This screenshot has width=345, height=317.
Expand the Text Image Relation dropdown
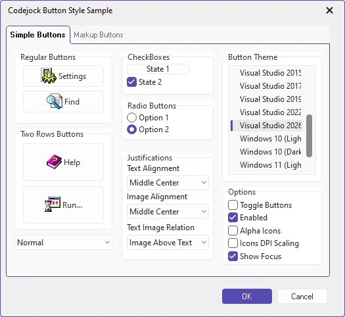[168, 243]
